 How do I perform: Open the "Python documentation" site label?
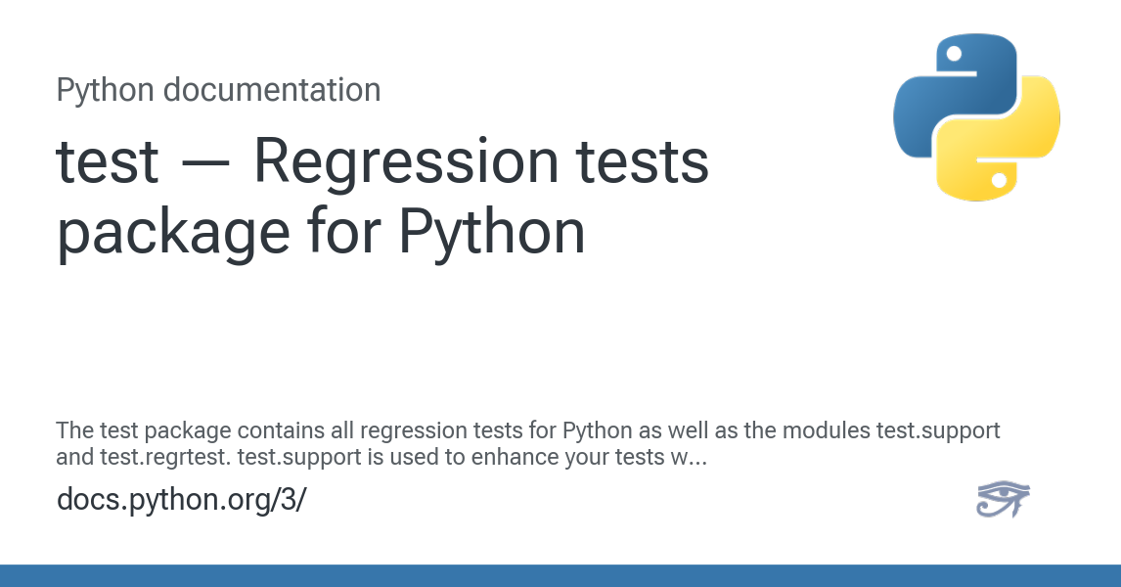218,90
